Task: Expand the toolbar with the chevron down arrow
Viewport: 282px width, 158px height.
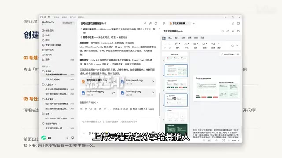Action: pyautogui.click(x=237, y=46)
